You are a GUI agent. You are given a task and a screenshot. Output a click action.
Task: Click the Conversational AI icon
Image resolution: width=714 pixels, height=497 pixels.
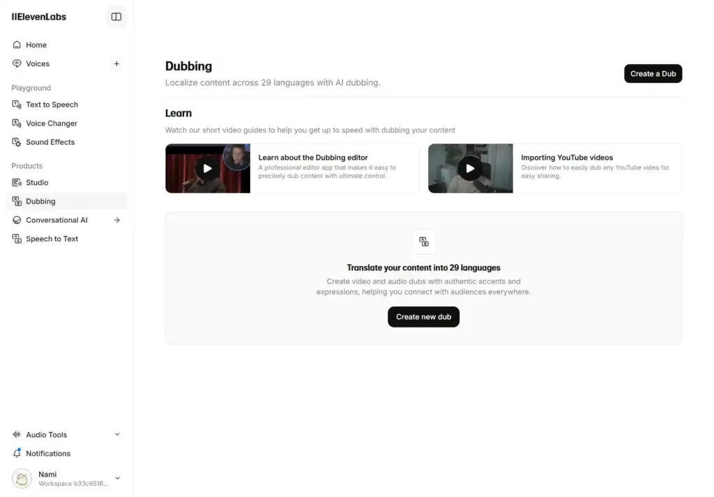pyautogui.click(x=17, y=220)
